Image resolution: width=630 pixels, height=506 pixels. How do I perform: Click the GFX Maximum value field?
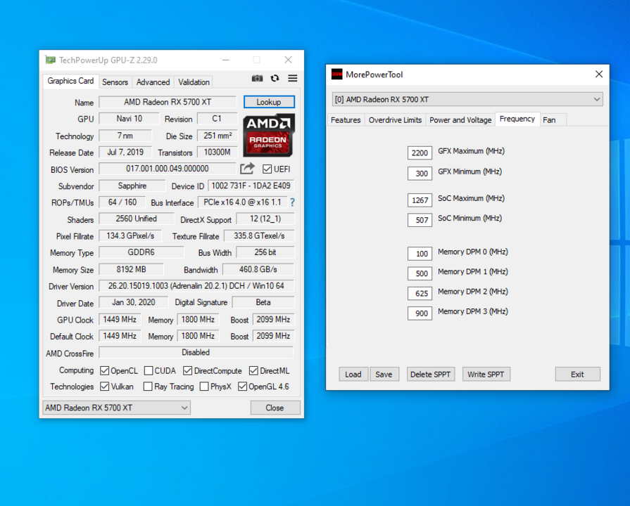(x=420, y=153)
